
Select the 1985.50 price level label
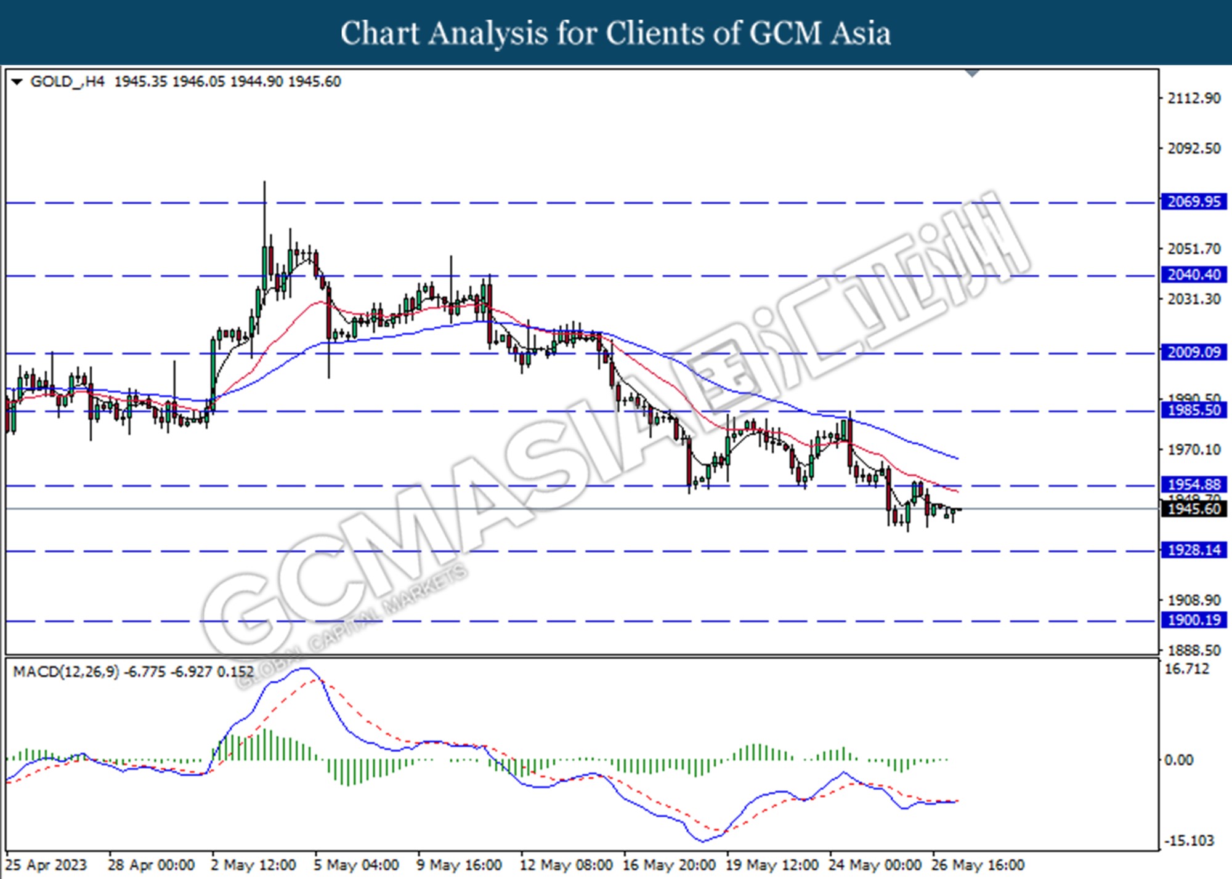pos(1194,411)
